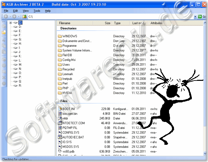Select the 'Perl' folder name

coord(65,83)
